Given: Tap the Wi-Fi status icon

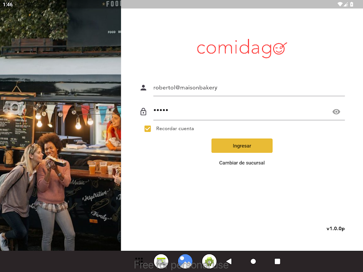Looking at the screenshot, I should pos(341,4).
